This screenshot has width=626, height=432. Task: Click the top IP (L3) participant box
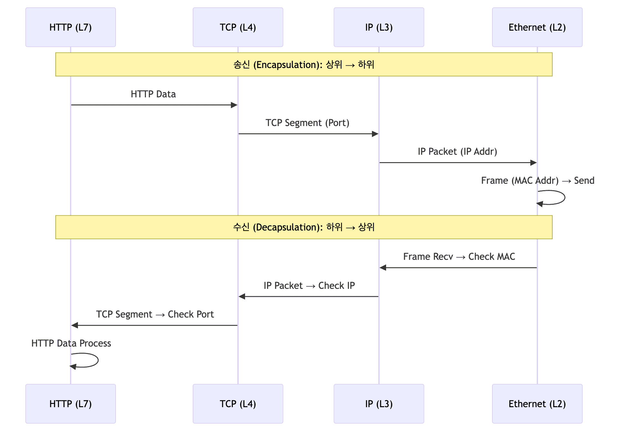coord(379,27)
